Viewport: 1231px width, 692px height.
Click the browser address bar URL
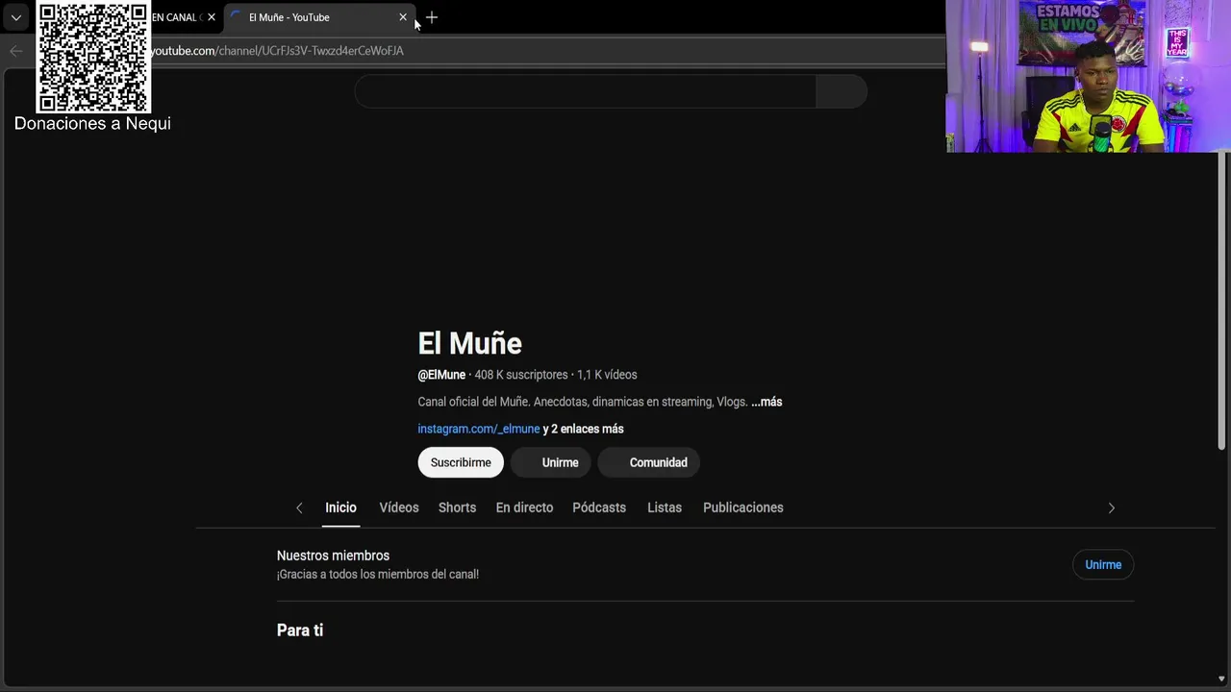[x=277, y=51]
